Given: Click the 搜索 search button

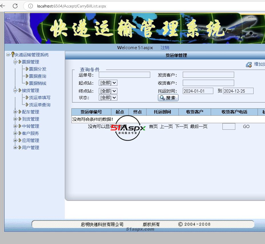Looking at the screenshot, I should pyautogui.click(x=168, y=98).
